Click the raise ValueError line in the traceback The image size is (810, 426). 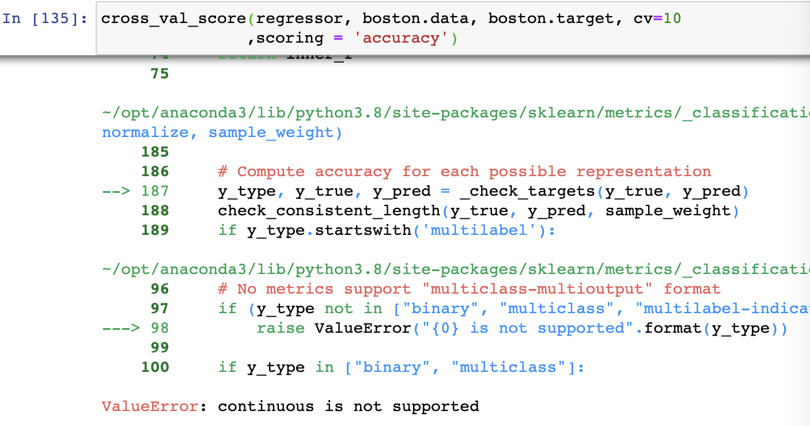pyautogui.click(x=521, y=328)
